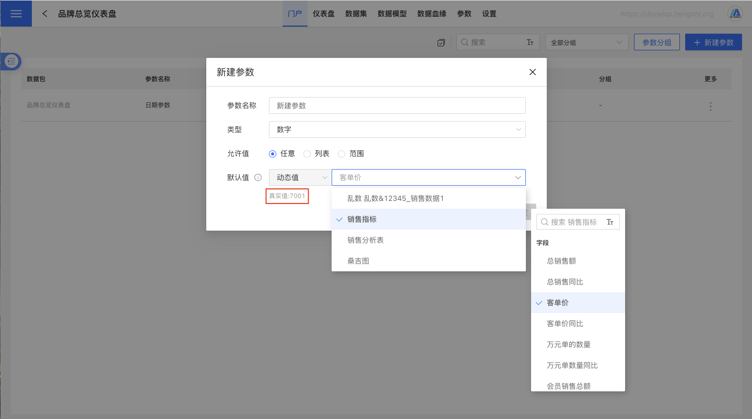Expand the 全部分组 filter dropdown
Image resolution: width=752 pixels, height=419 pixels.
coord(586,42)
